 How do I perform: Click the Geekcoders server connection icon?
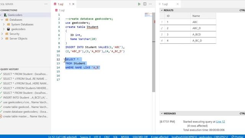[5, 15]
